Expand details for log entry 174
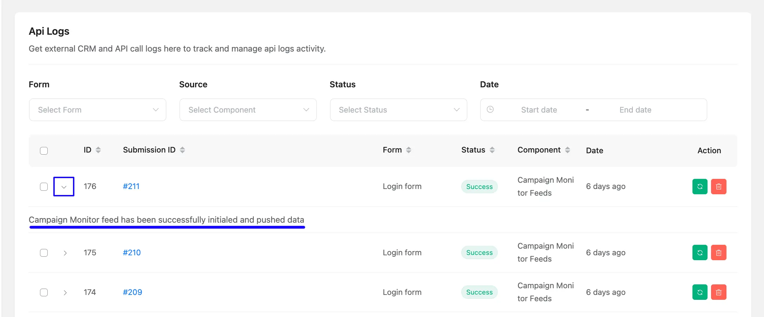The image size is (764, 317). coord(65,292)
